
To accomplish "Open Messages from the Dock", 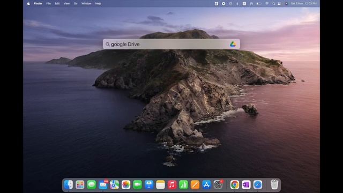I will (92, 184).
